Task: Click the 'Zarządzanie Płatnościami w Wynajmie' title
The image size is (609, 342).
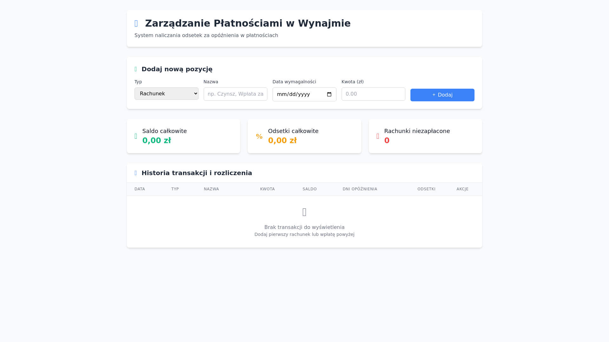Action: [248, 23]
